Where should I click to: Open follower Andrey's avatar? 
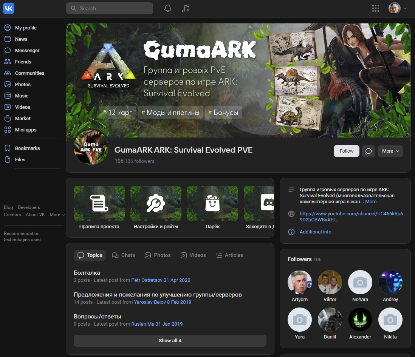pos(390,282)
